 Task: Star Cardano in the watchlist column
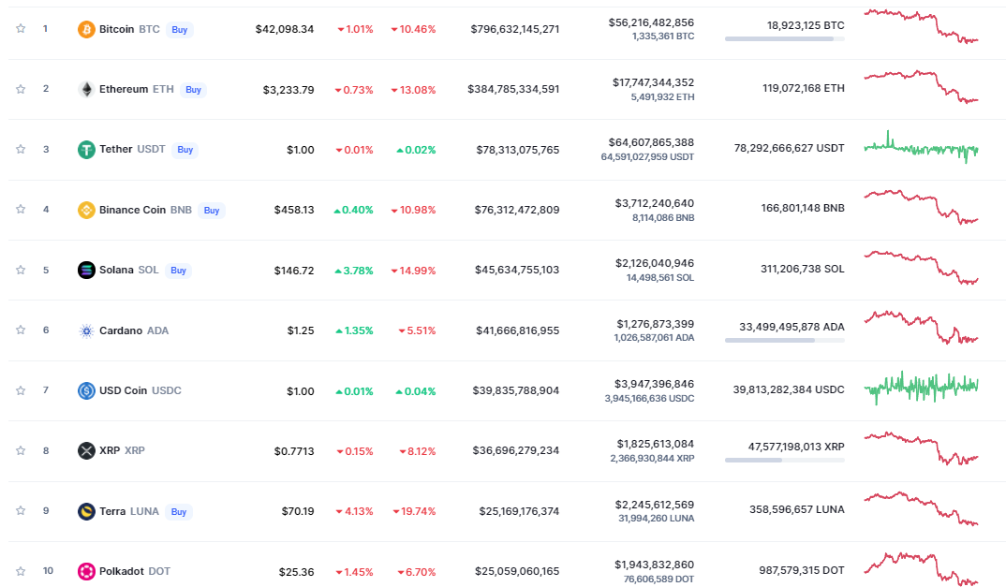21,330
